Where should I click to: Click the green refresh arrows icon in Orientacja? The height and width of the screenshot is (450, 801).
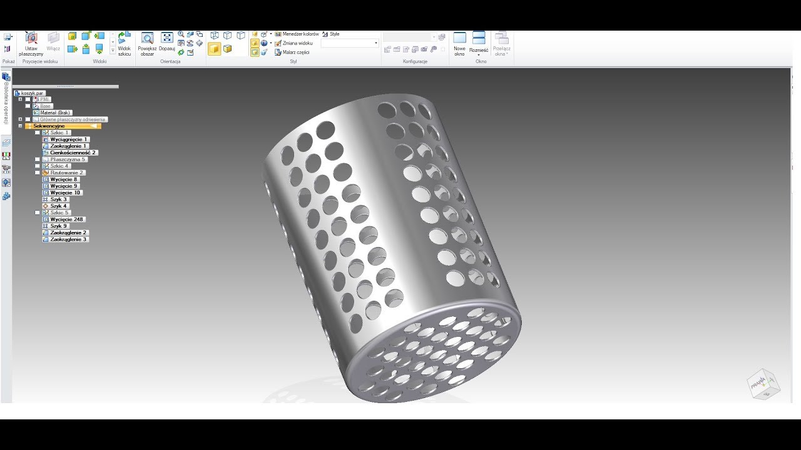[x=181, y=52]
